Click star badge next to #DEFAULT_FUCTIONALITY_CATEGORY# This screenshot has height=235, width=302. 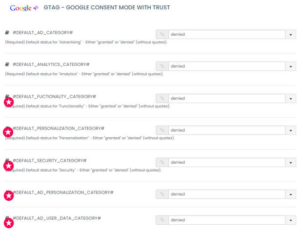tap(9, 102)
